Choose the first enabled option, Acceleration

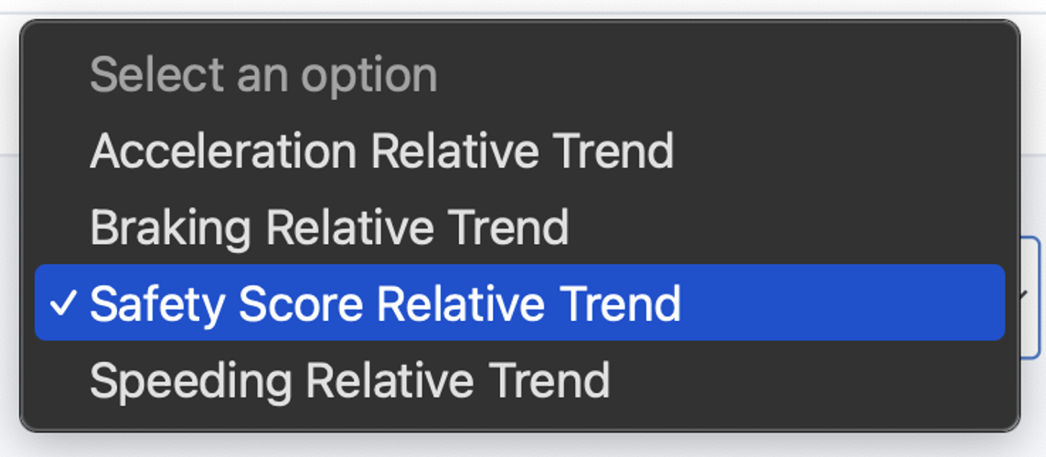click(x=519, y=151)
